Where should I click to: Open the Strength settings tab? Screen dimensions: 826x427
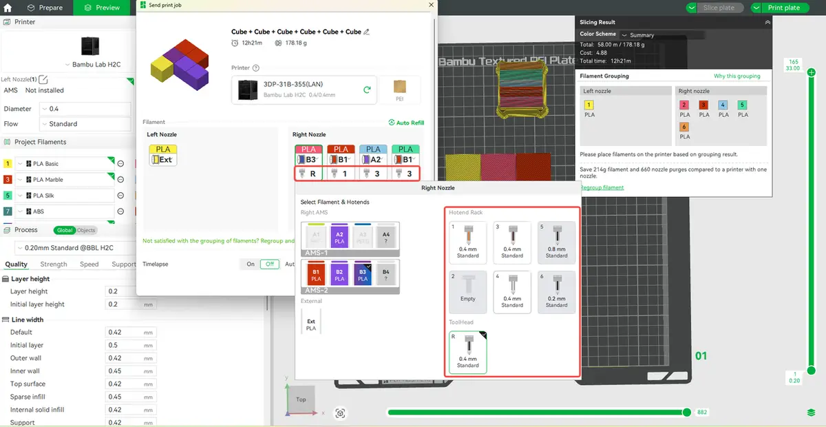[x=54, y=264]
